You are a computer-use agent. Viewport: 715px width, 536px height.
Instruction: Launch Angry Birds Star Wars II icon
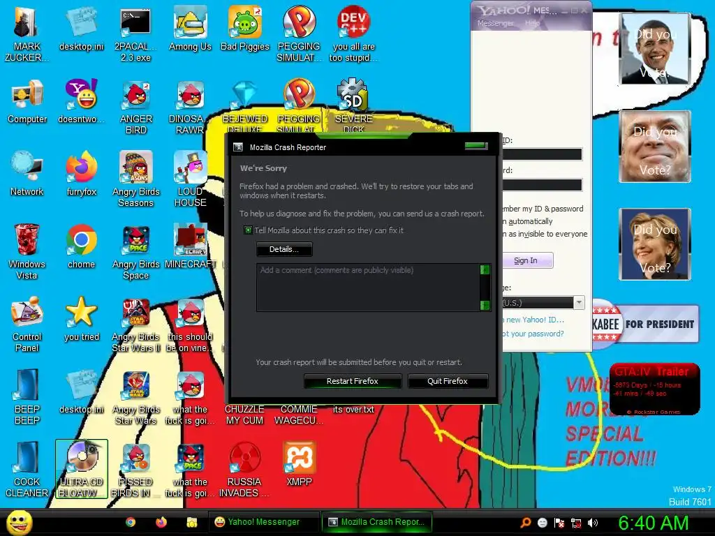135,324
